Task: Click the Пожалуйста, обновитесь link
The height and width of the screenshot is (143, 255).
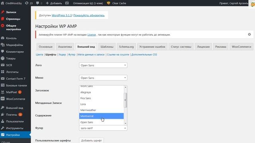Action: pos(89,15)
